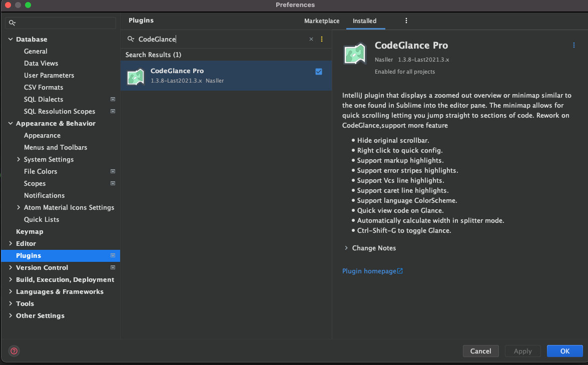Open plugin search options kebab menu

pos(321,39)
